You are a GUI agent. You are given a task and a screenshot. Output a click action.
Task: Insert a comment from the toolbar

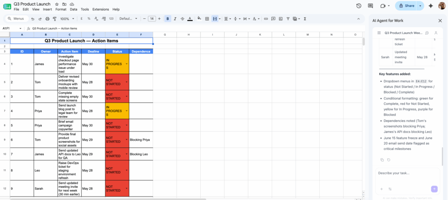point(273,19)
